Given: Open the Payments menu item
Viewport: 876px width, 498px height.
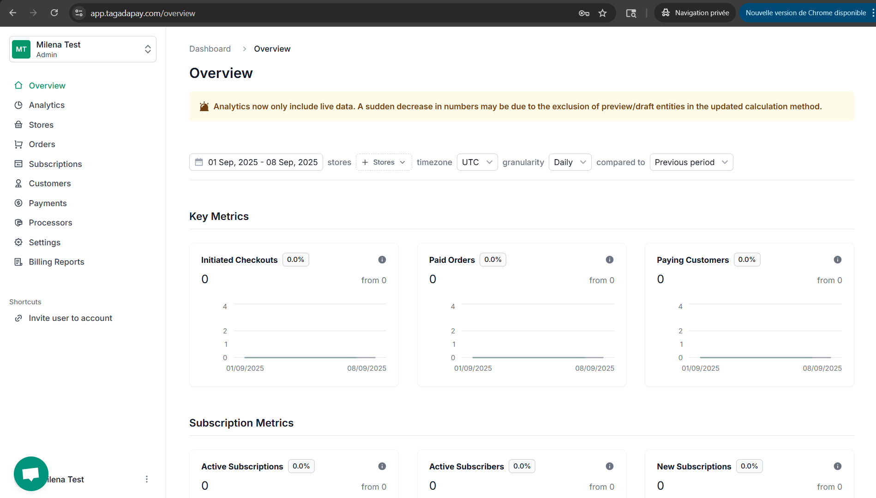Looking at the screenshot, I should (x=48, y=203).
